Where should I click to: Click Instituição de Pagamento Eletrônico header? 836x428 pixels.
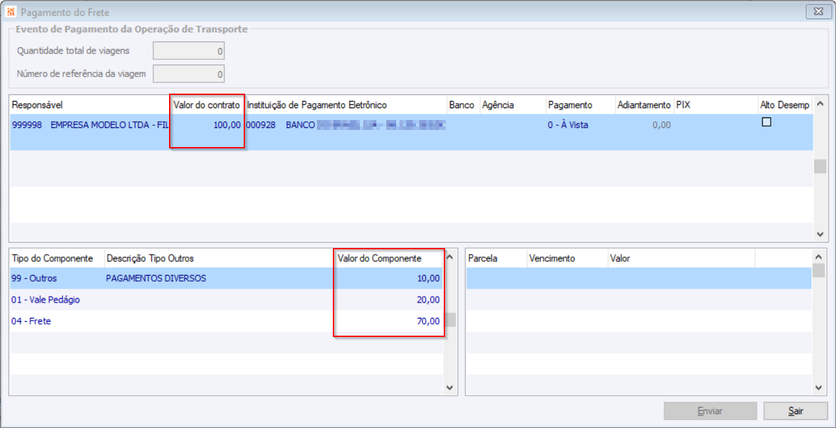[345, 106]
